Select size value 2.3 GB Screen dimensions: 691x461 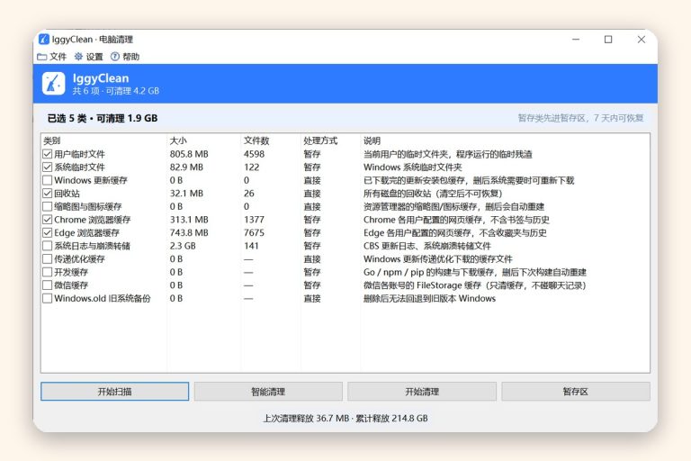coord(183,246)
